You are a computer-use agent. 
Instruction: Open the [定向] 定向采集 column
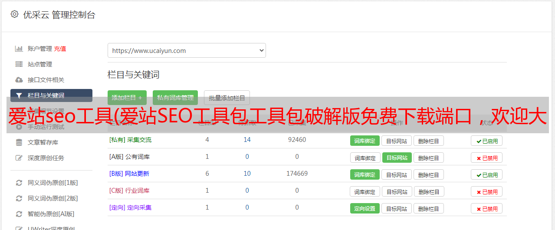click(131, 207)
